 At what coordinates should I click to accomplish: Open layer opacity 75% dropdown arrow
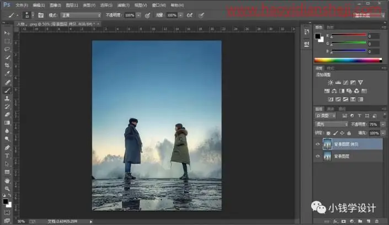(383, 124)
